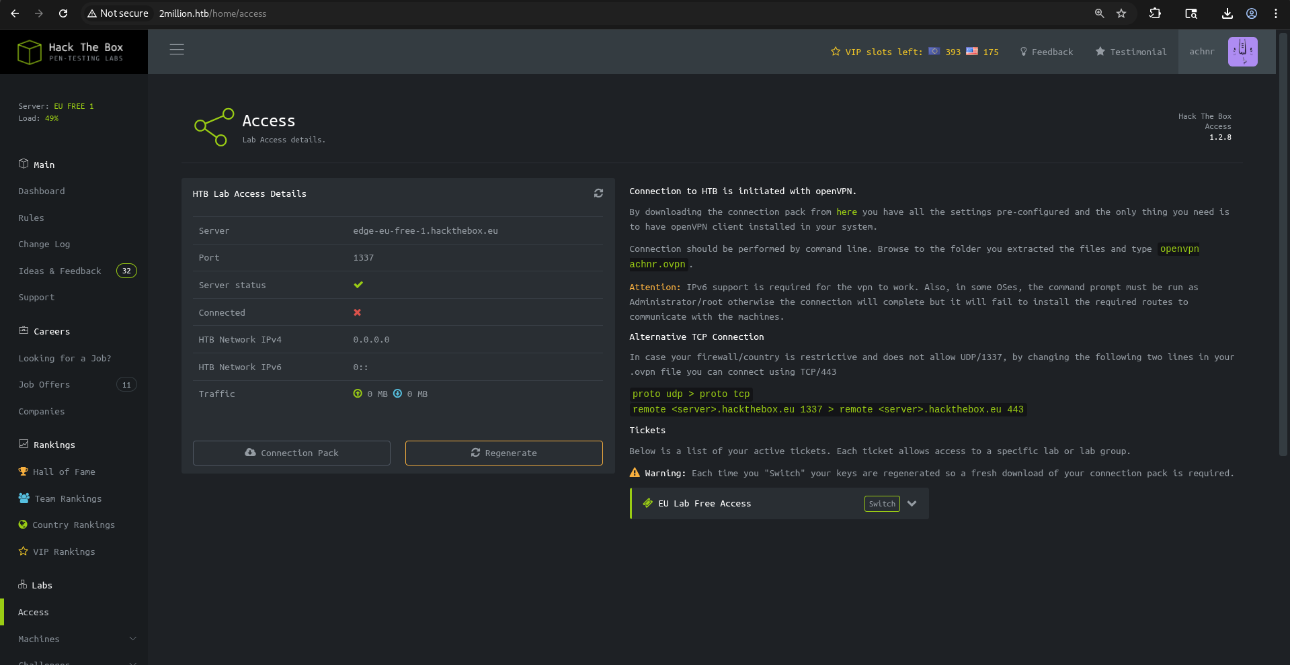Screen dimensions: 1290x665
Task: Open Companies in sidebar
Action: tap(42, 412)
